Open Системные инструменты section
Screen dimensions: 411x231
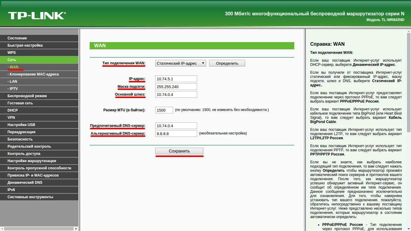pos(39,197)
